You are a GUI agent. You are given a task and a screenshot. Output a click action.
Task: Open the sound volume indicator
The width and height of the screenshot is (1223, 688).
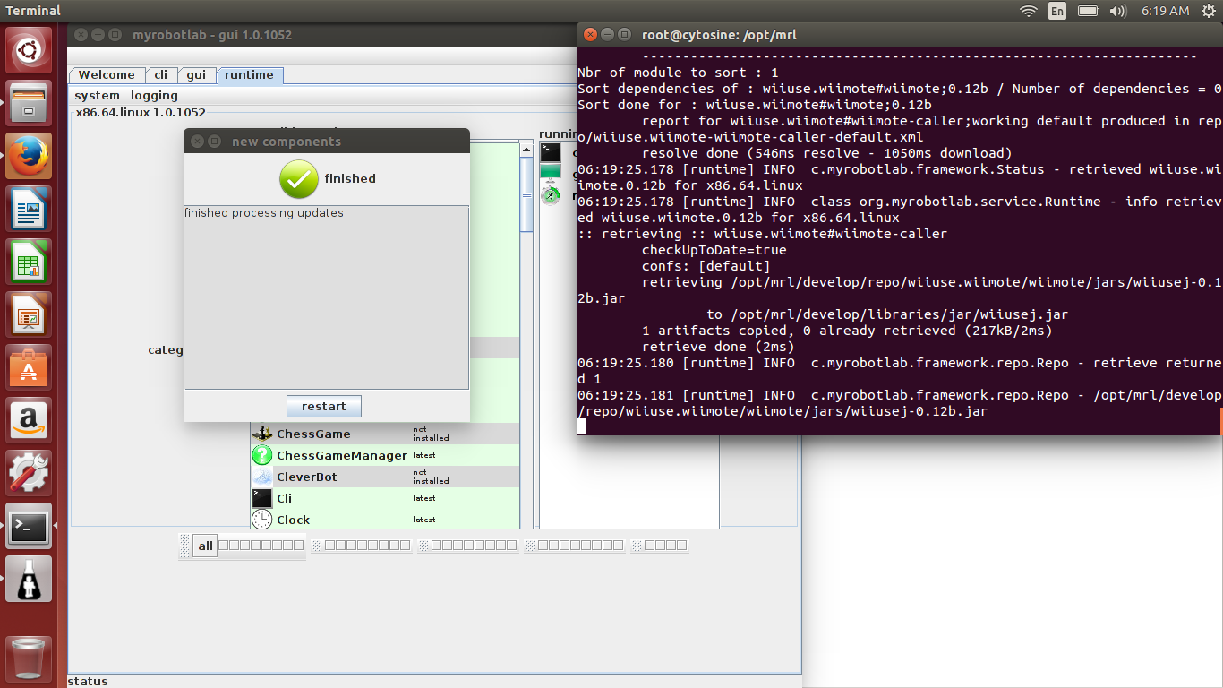[1117, 11]
